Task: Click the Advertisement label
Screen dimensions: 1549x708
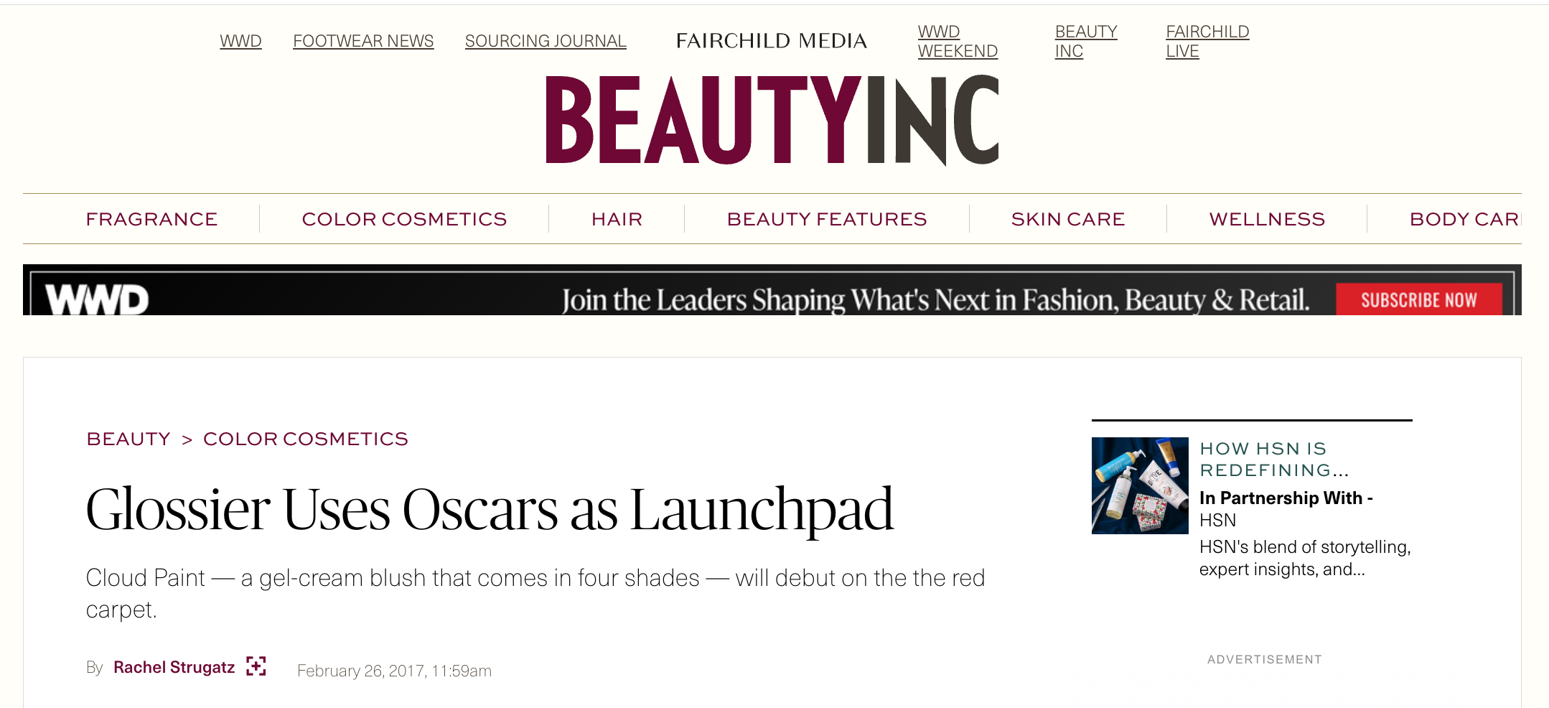Action: click(1264, 659)
